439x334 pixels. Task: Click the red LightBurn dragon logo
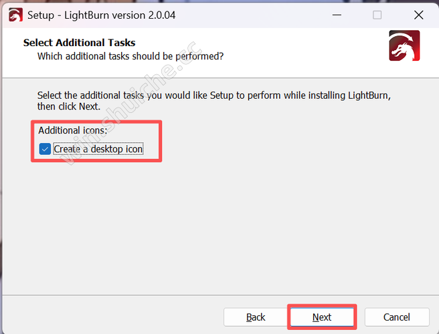(404, 46)
